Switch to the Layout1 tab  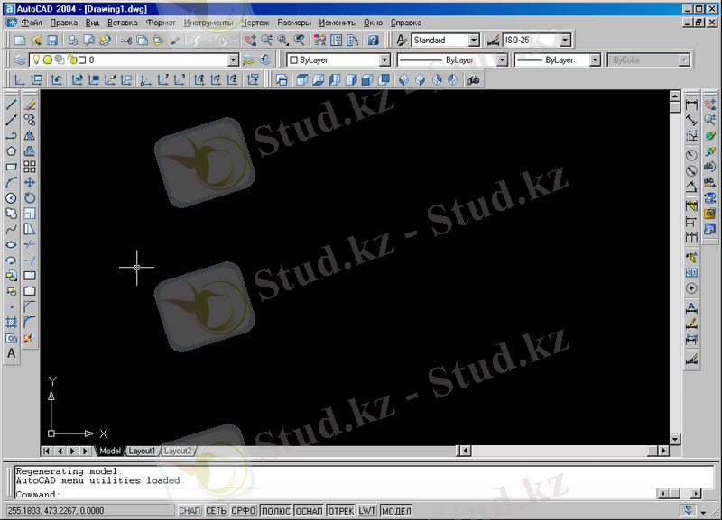coord(142,451)
